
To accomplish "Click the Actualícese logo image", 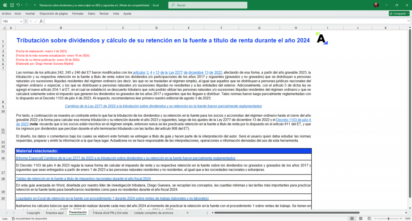I will pos(322,39).
